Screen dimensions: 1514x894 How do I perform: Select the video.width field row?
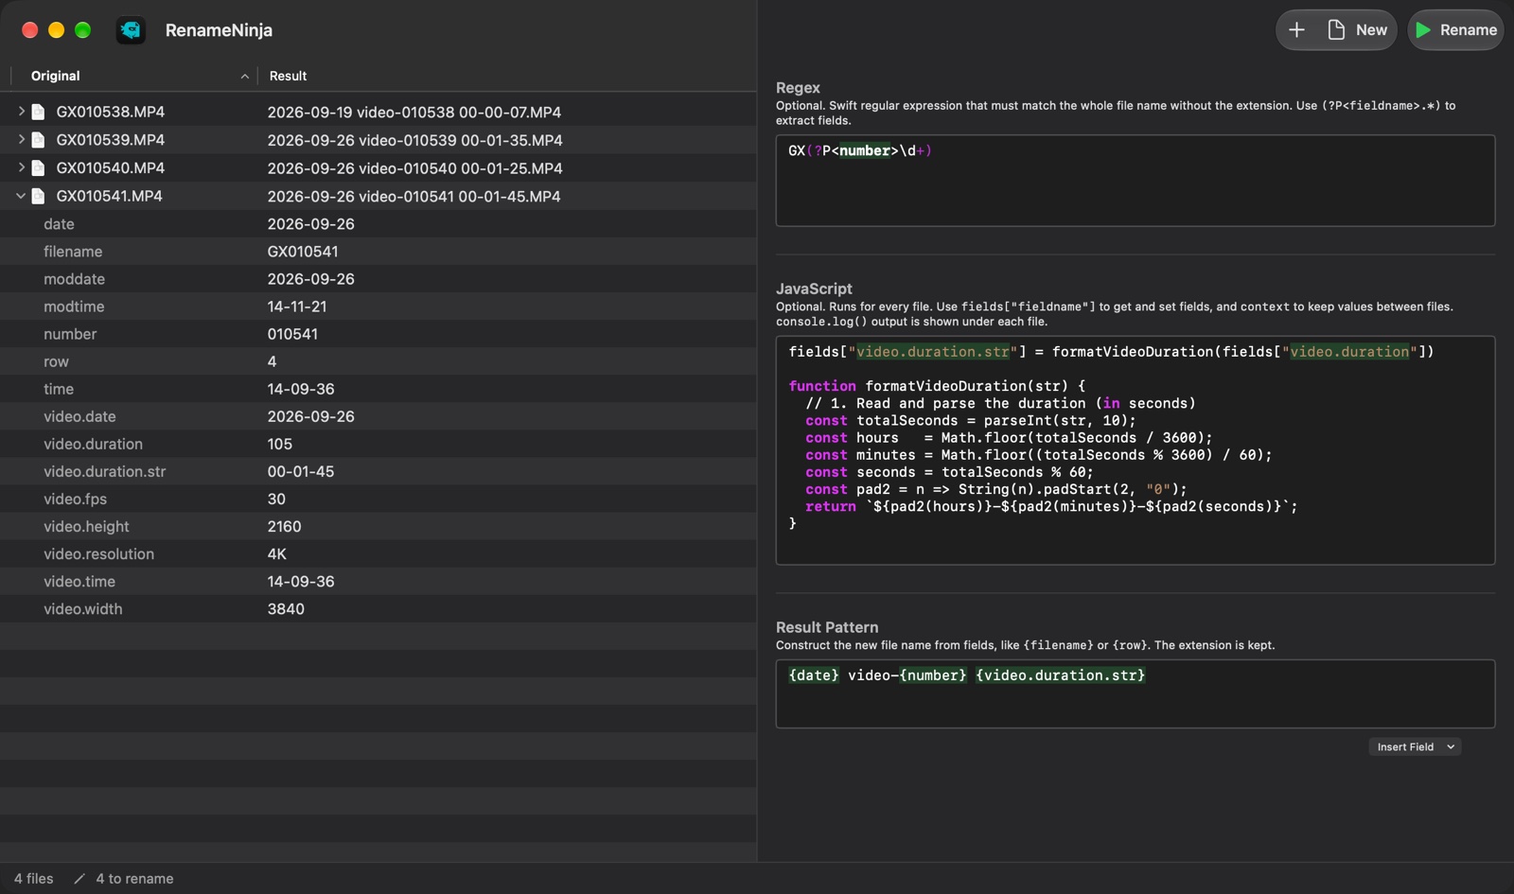(x=378, y=608)
